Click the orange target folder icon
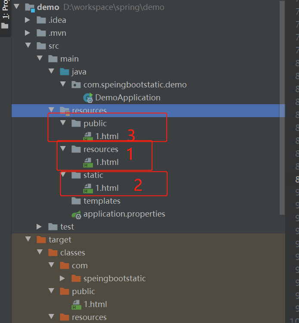 click(41, 240)
